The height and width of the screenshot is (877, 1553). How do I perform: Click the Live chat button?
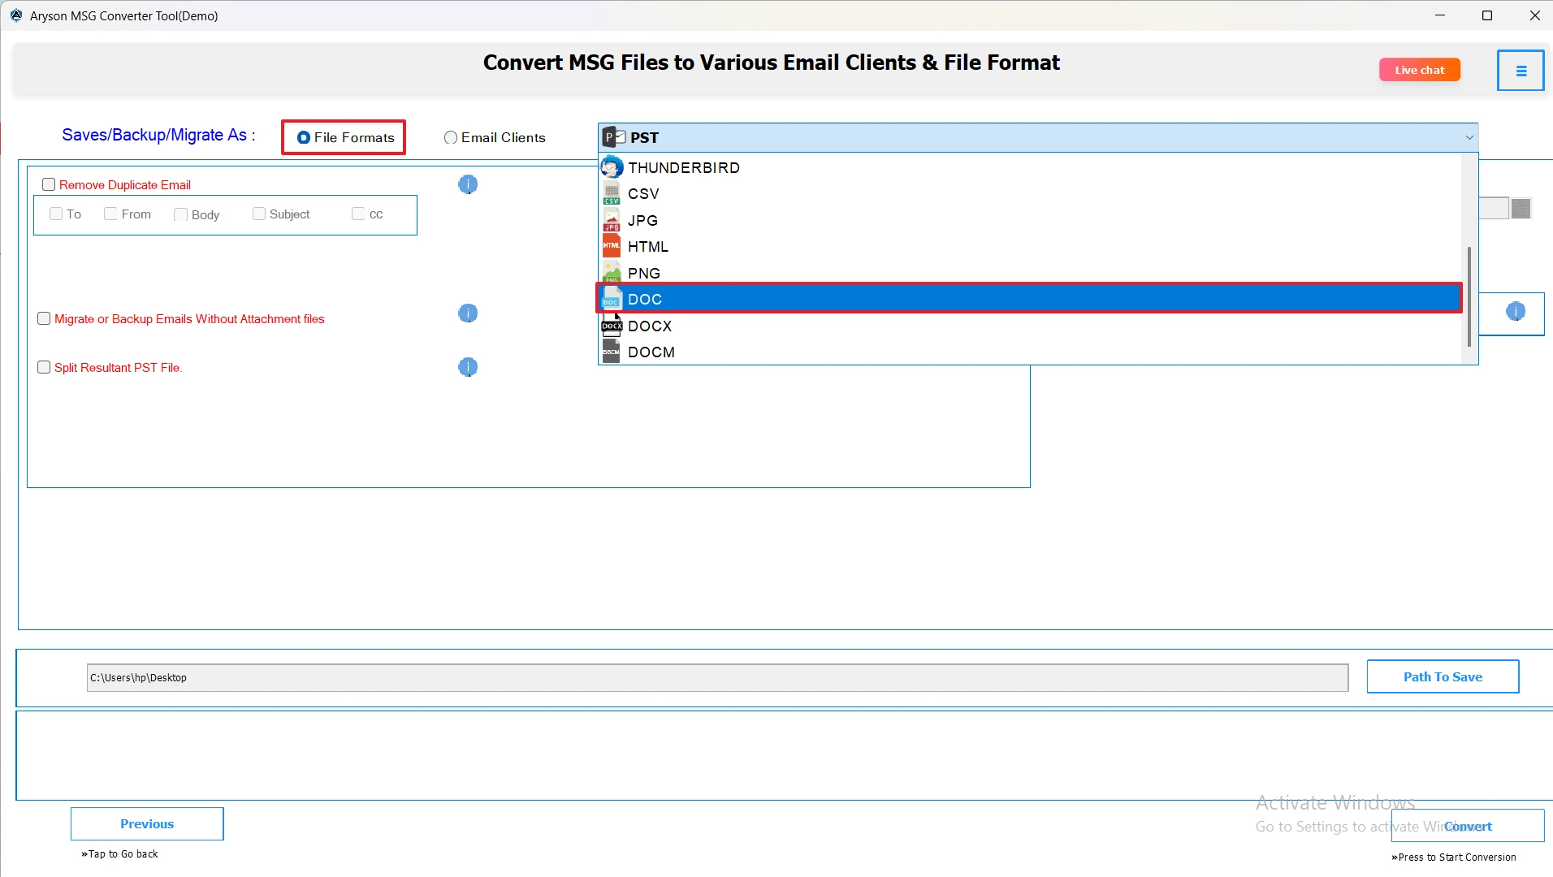pos(1419,70)
